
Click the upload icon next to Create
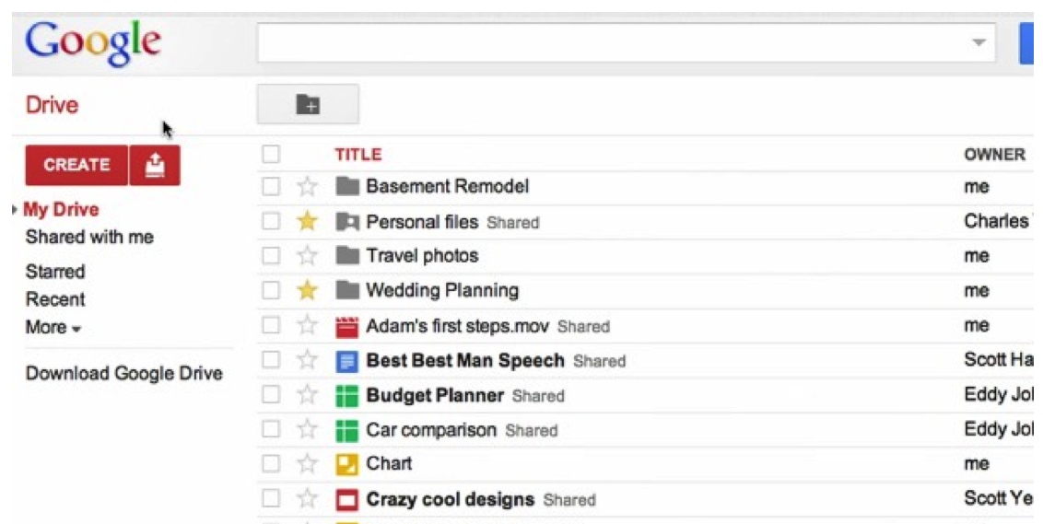[x=154, y=165]
